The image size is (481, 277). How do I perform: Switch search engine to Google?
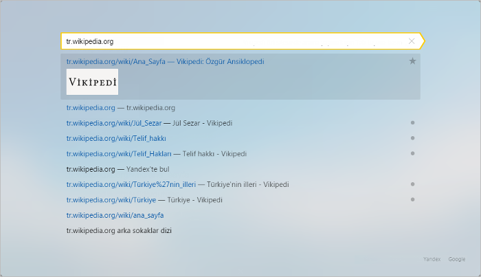pyautogui.click(x=457, y=259)
